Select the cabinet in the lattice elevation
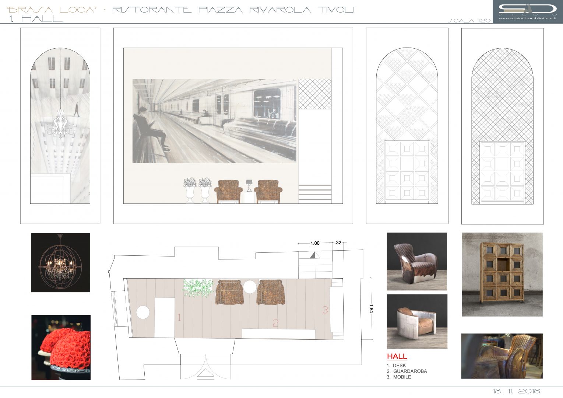Screen dimensions: 563x398 [x=502, y=172]
